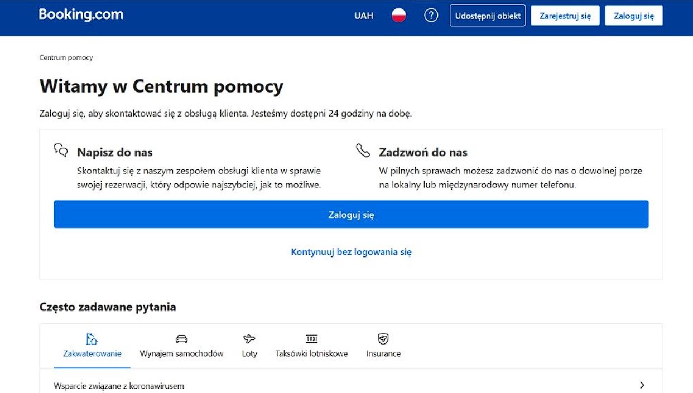Select the car icon for Wynajem samochodów
Viewport: 693px width, 393px height.
[181, 339]
